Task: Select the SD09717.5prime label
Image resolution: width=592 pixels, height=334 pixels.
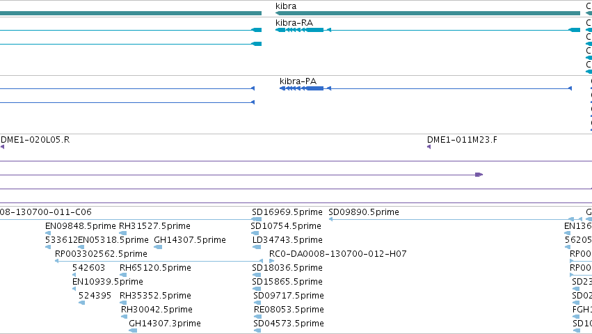Action: (x=289, y=296)
